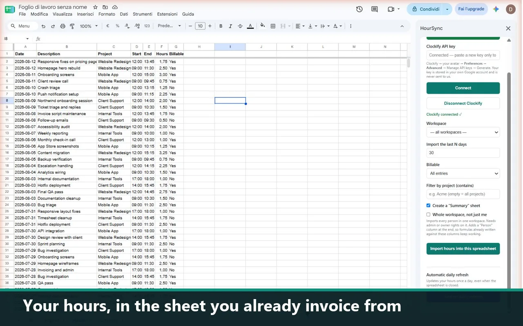This screenshot has width=523, height=326.
Task: Click the undo arrow in toolbar
Action: [43, 26]
